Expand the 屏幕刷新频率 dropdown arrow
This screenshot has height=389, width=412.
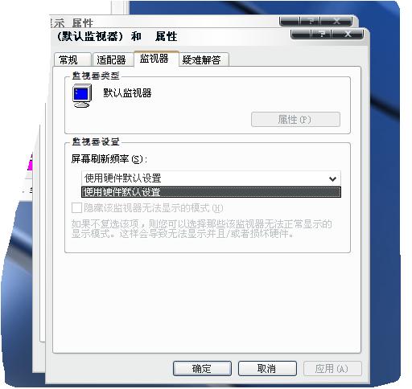pyautogui.click(x=332, y=178)
